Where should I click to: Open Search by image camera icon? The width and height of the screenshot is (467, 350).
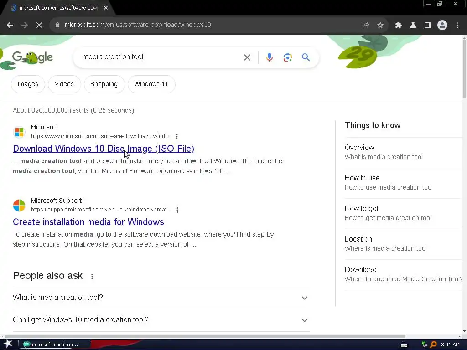287,57
